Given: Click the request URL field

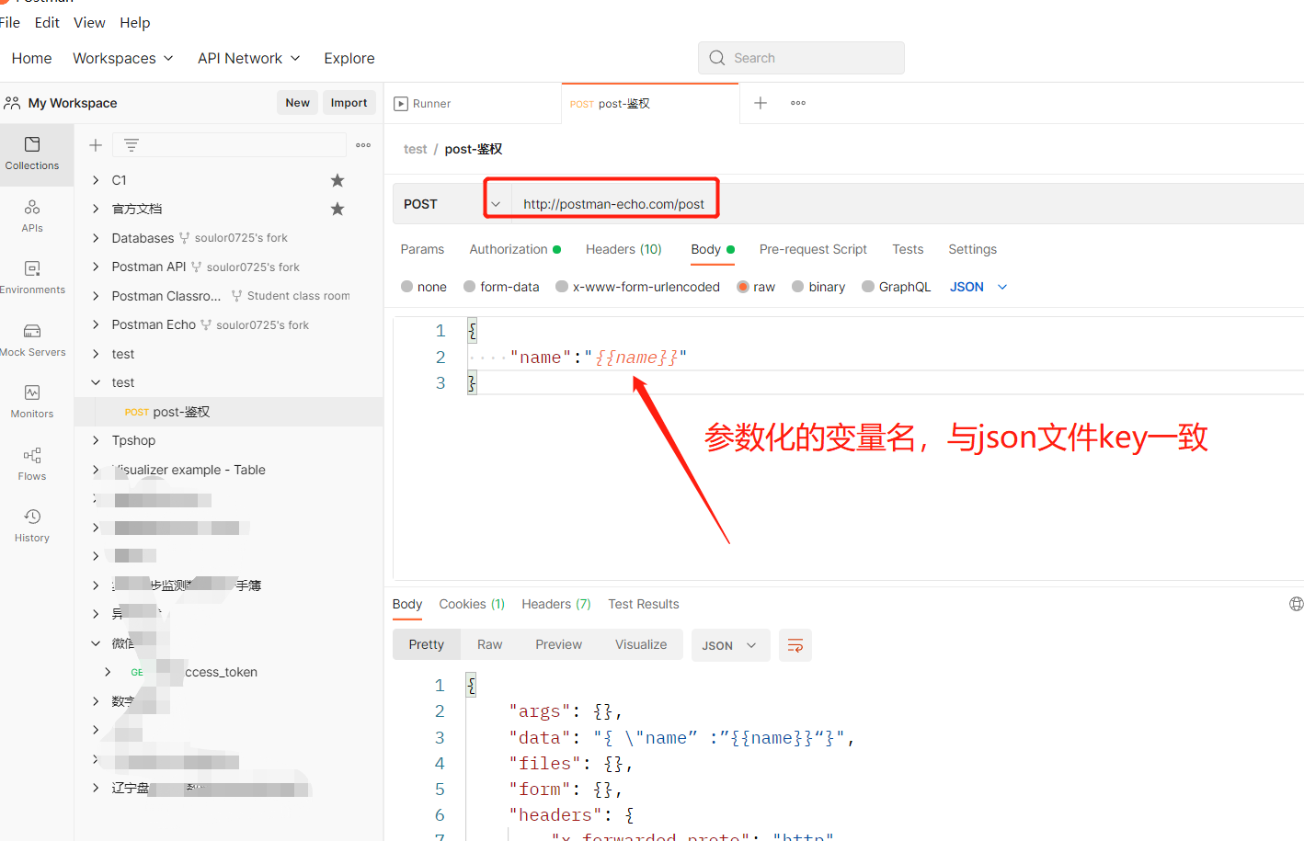Looking at the screenshot, I should 909,204.
